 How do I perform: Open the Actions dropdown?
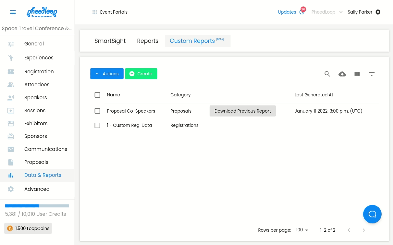107,74
